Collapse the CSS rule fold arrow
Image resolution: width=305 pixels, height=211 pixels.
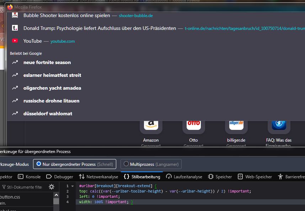[73, 186]
